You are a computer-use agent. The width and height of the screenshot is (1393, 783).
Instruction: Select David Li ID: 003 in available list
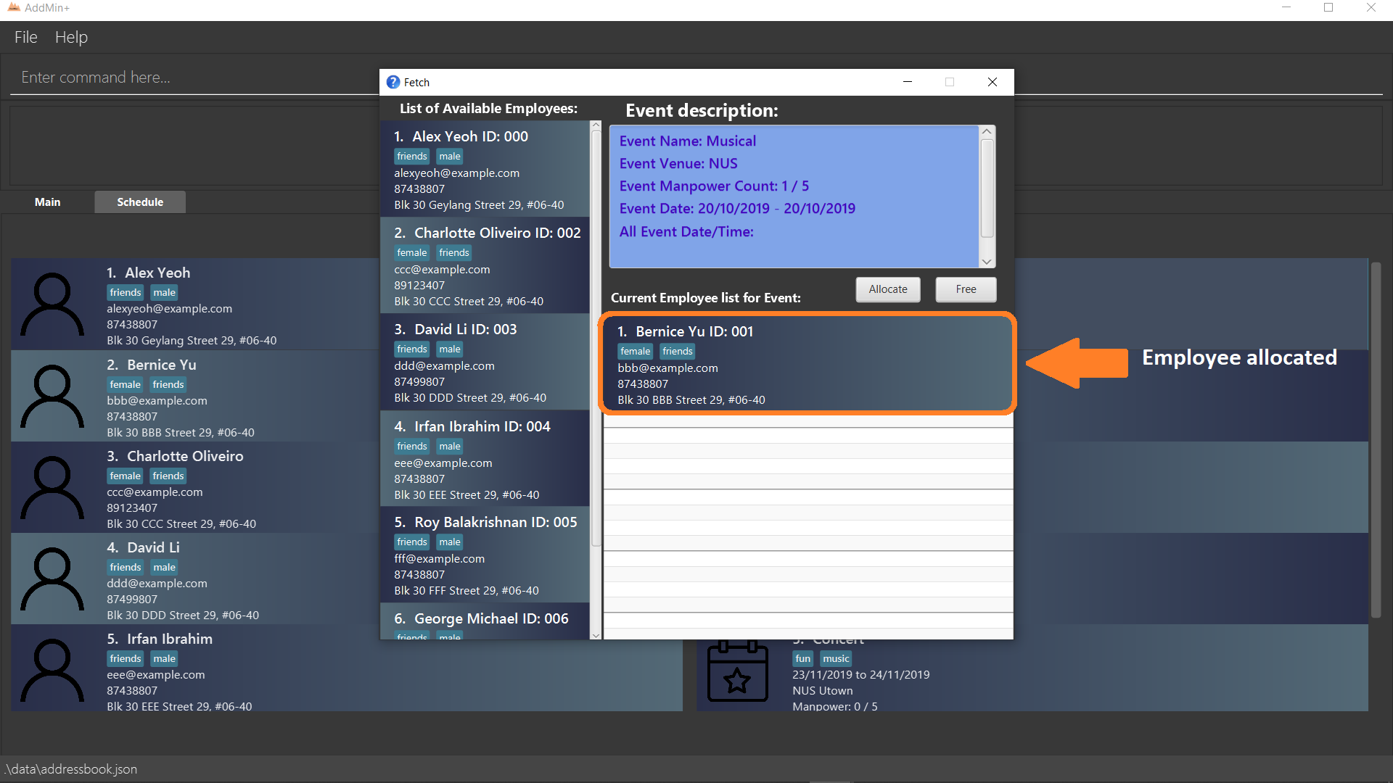pyautogui.click(x=485, y=362)
